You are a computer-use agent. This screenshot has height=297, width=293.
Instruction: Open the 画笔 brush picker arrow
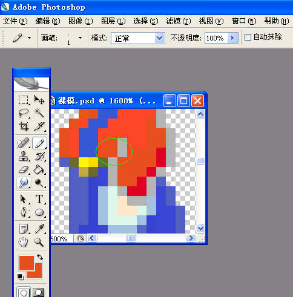tap(80, 38)
